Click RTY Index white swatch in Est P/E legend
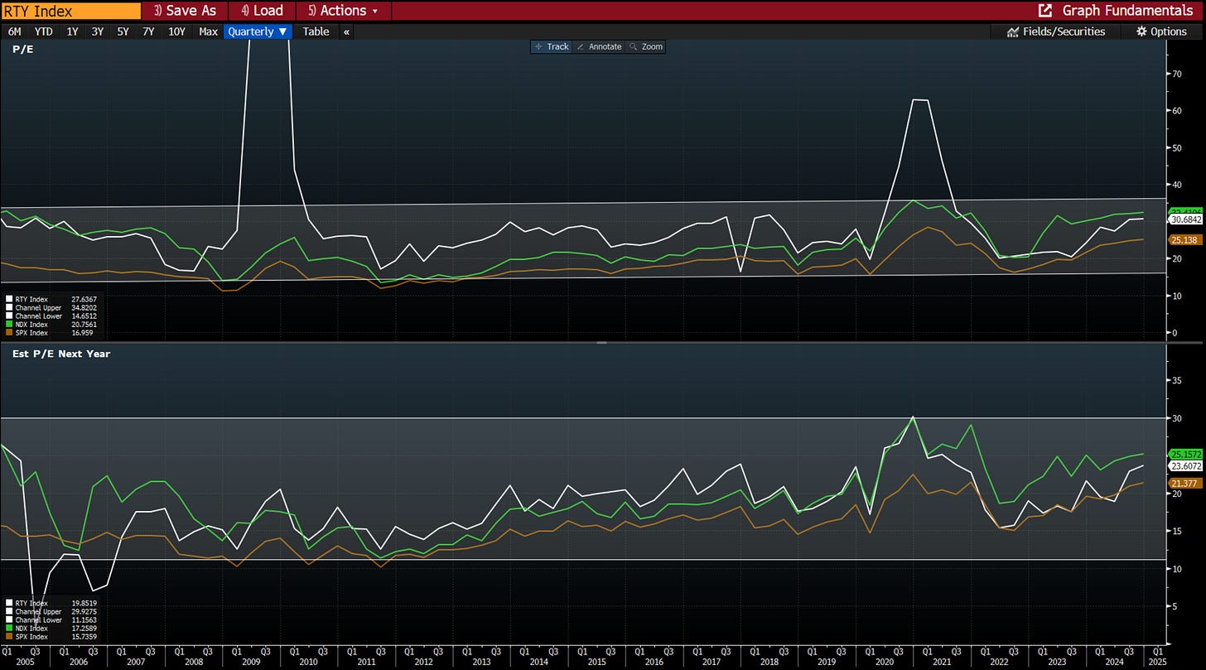 point(8,605)
